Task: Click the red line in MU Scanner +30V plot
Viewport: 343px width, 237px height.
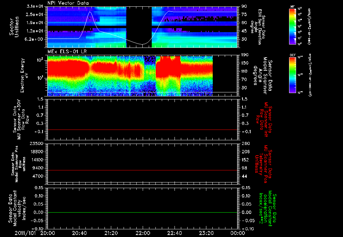Action: 142,130
